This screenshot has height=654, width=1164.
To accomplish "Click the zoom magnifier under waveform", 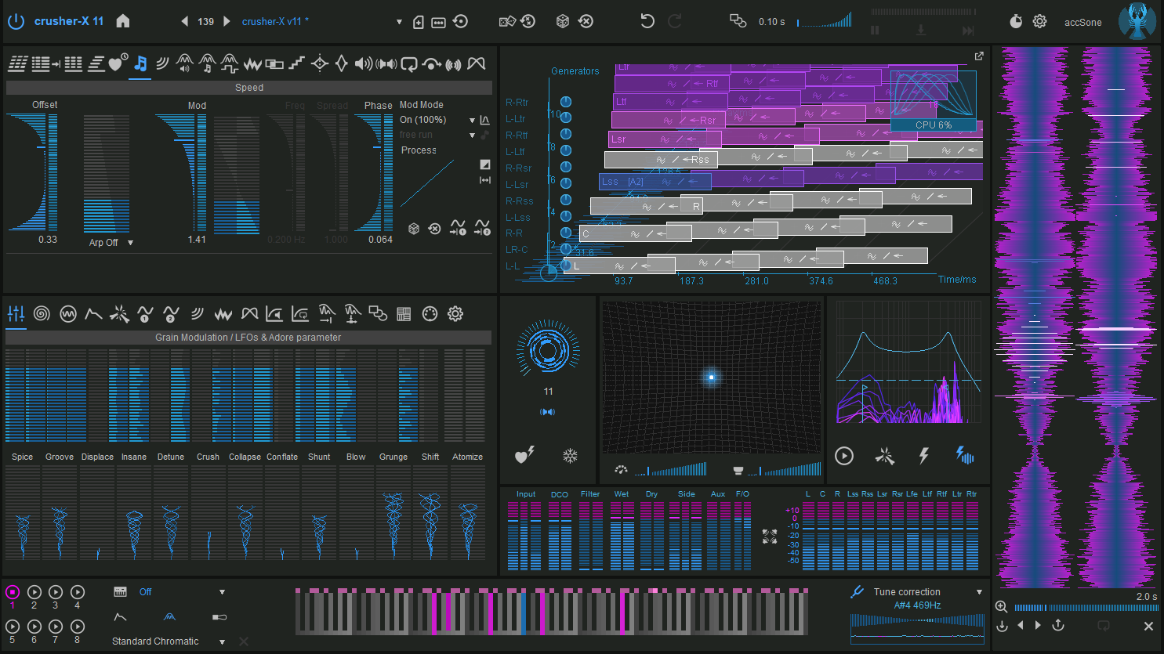I will point(1001,607).
